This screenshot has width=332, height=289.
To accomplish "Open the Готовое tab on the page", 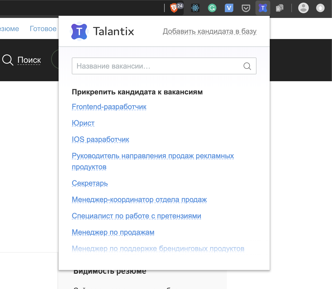I will click(43, 29).
